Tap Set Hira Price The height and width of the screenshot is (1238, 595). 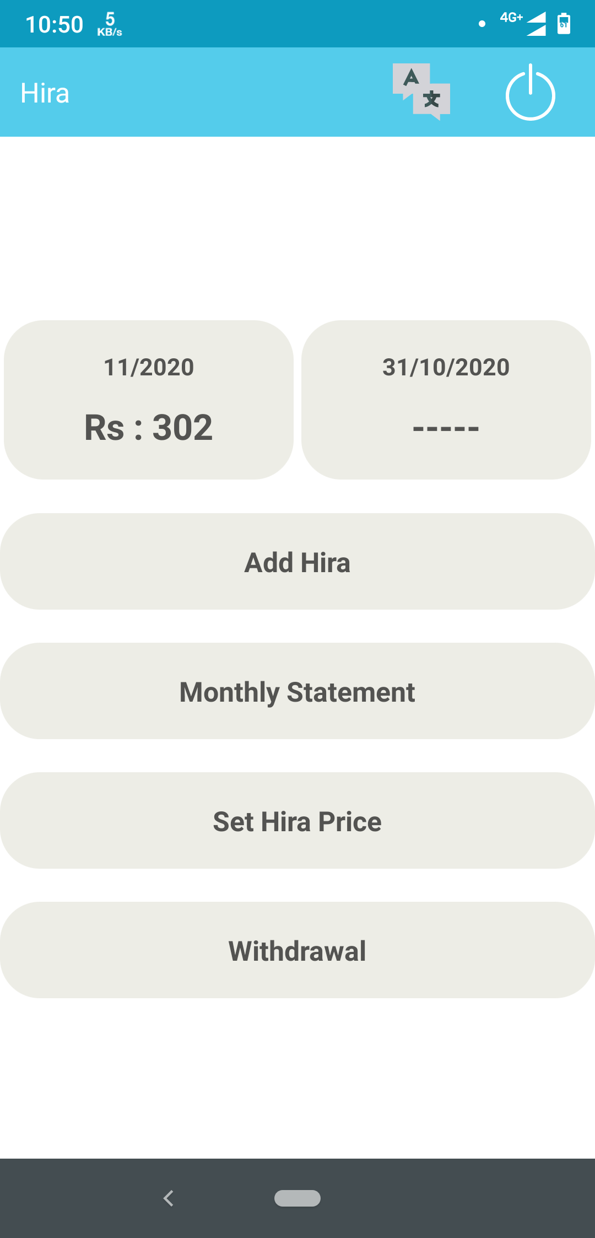pyautogui.click(x=297, y=821)
